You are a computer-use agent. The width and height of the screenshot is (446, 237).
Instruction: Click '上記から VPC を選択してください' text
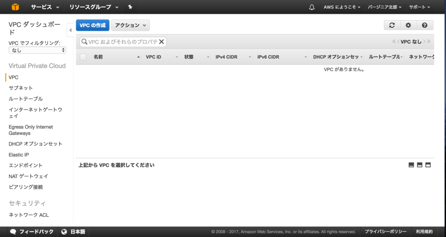(x=116, y=165)
